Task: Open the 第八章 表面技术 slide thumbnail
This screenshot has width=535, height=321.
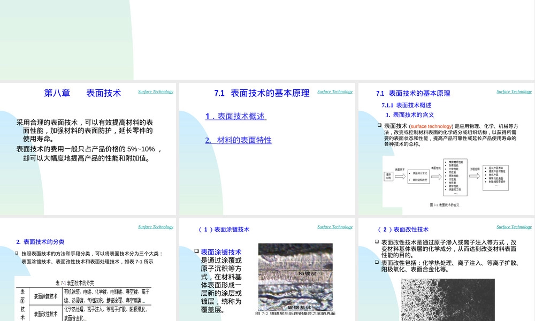Action: point(88,149)
